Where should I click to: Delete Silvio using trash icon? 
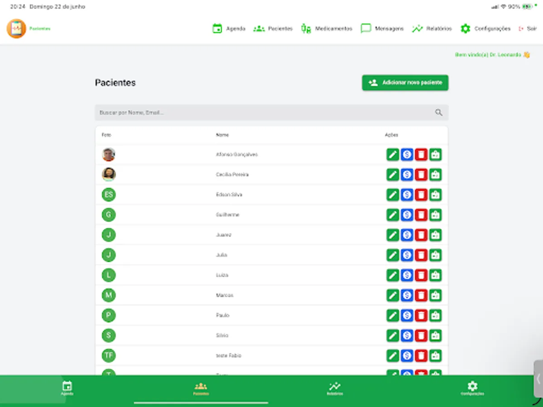click(421, 336)
